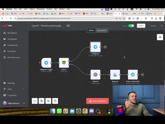Viewport: 165px width, 124px height.
Task: Open the OpenAI Analyze Image node
Action: [x=95, y=75]
